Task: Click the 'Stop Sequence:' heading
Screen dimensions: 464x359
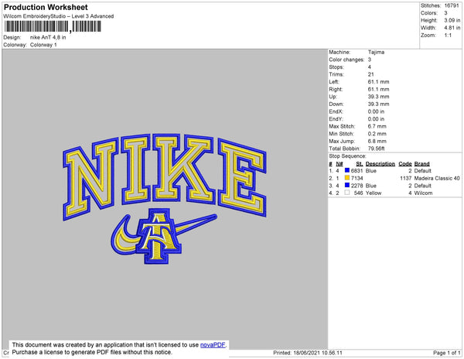Action: coord(347,156)
